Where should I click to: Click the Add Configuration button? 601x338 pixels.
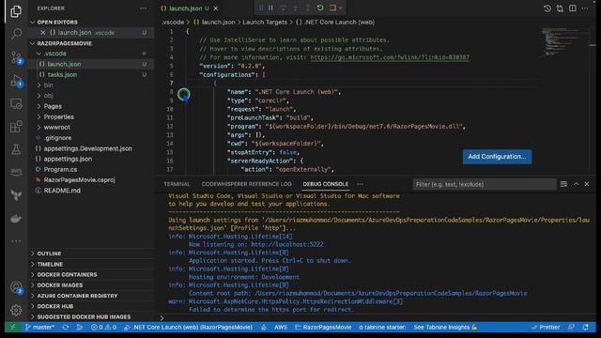click(x=497, y=157)
